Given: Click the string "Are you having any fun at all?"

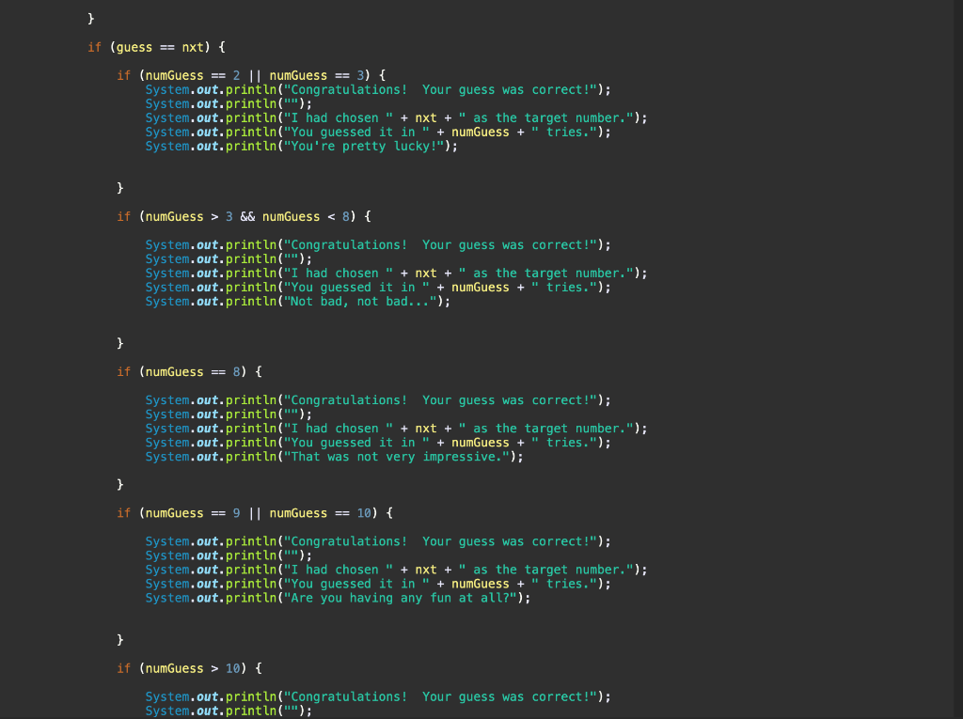Looking at the screenshot, I should (x=404, y=597).
